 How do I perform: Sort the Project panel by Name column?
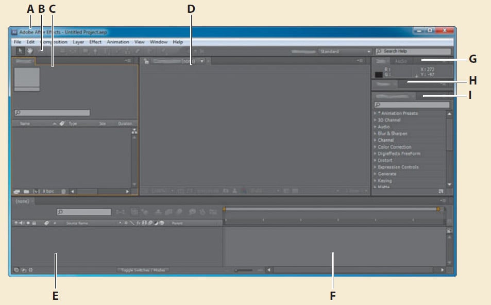pos(25,123)
